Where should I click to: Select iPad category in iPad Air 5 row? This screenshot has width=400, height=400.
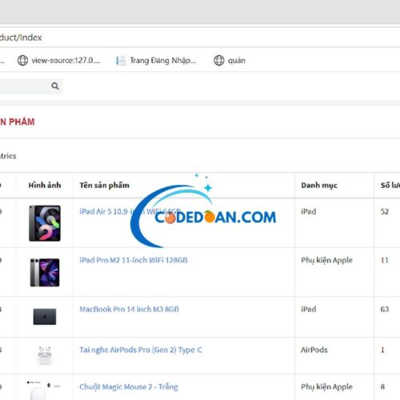(309, 211)
